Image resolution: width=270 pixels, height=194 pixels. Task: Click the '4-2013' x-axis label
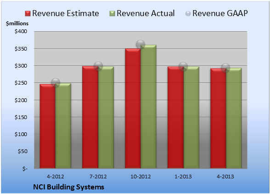point(226,177)
